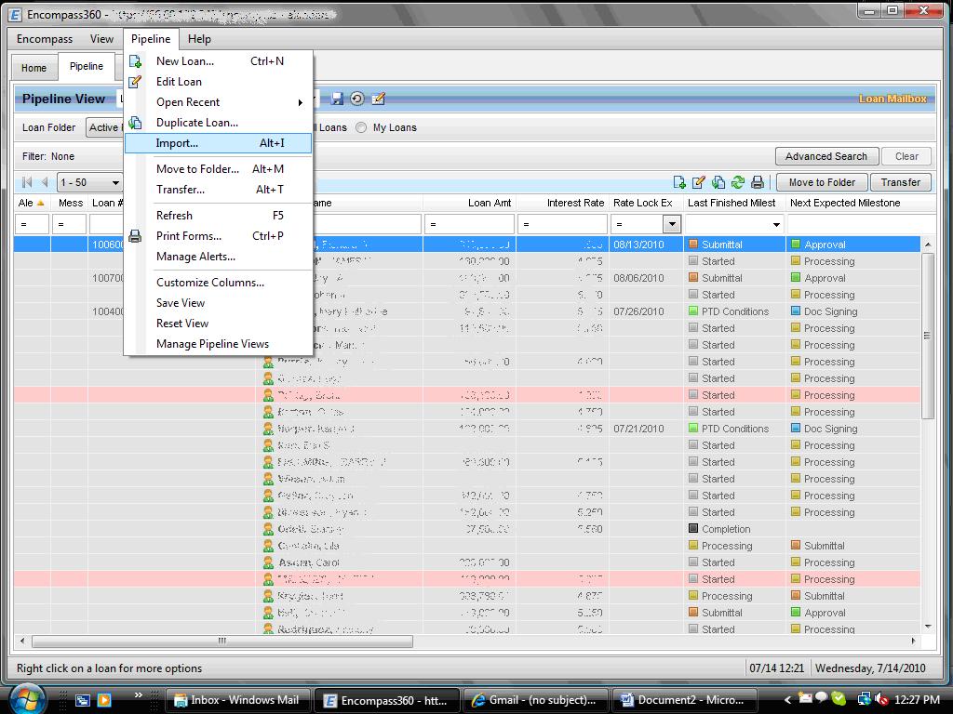This screenshot has height=714, width=953.
Task: Click borrower icon on Ascan, Carol row
Action: (x=268, y=562)
